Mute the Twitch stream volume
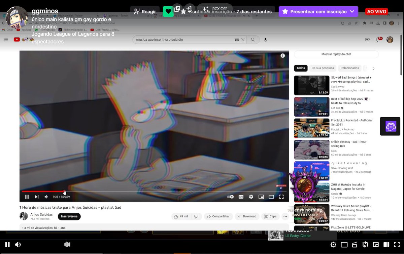 18,245
